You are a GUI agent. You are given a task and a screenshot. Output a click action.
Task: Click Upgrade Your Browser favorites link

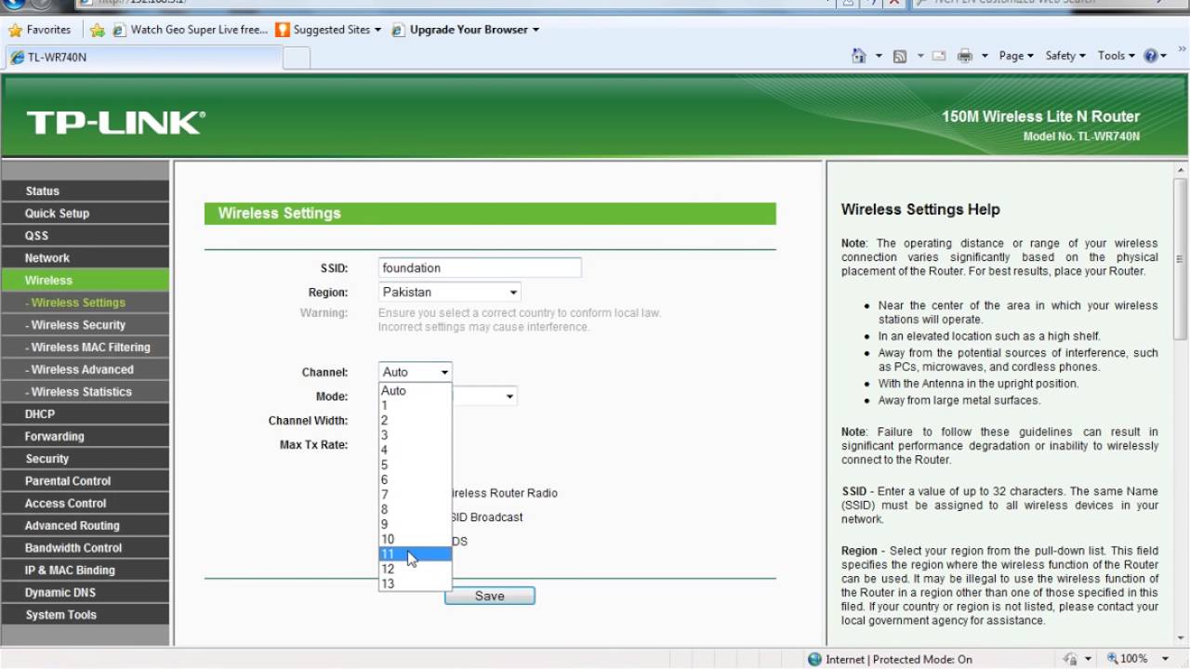pyautogui.click(x=466, y=30)
